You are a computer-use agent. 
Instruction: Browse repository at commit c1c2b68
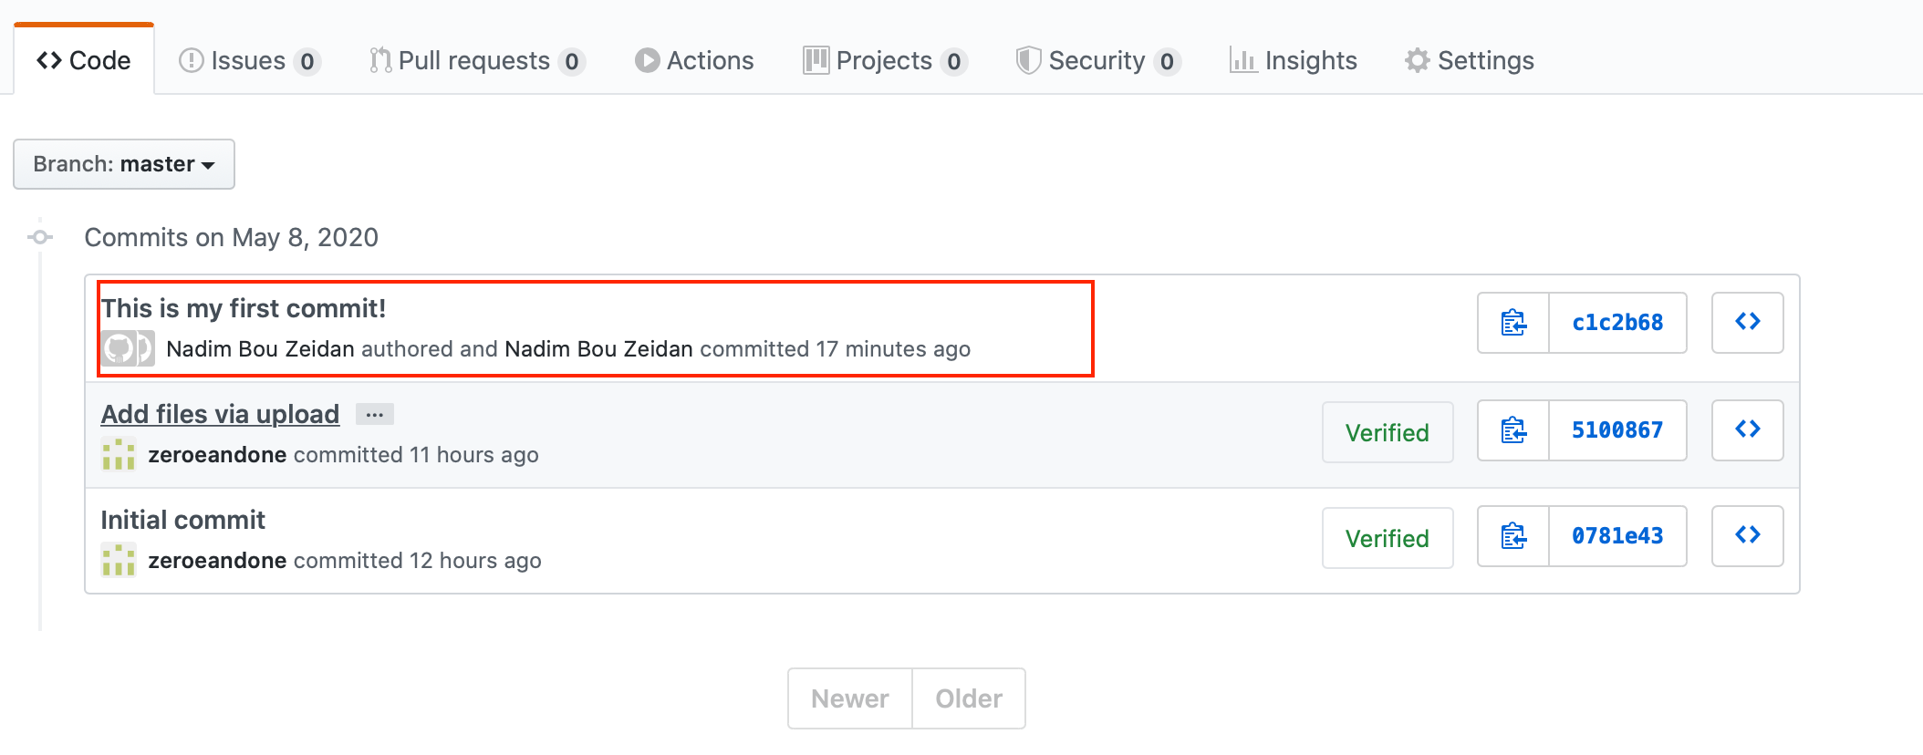click(x=1747, y=323)
